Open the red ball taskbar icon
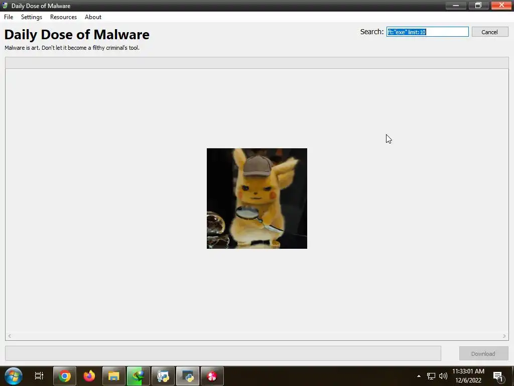514x386 pixels. 212,376
